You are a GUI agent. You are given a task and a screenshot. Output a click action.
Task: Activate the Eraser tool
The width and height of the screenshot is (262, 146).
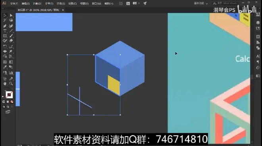pyautogui.click(x=11, y=41)
